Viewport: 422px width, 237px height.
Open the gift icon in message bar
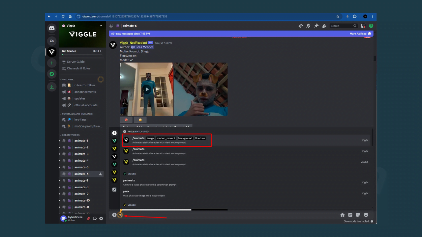click(343, 215)
